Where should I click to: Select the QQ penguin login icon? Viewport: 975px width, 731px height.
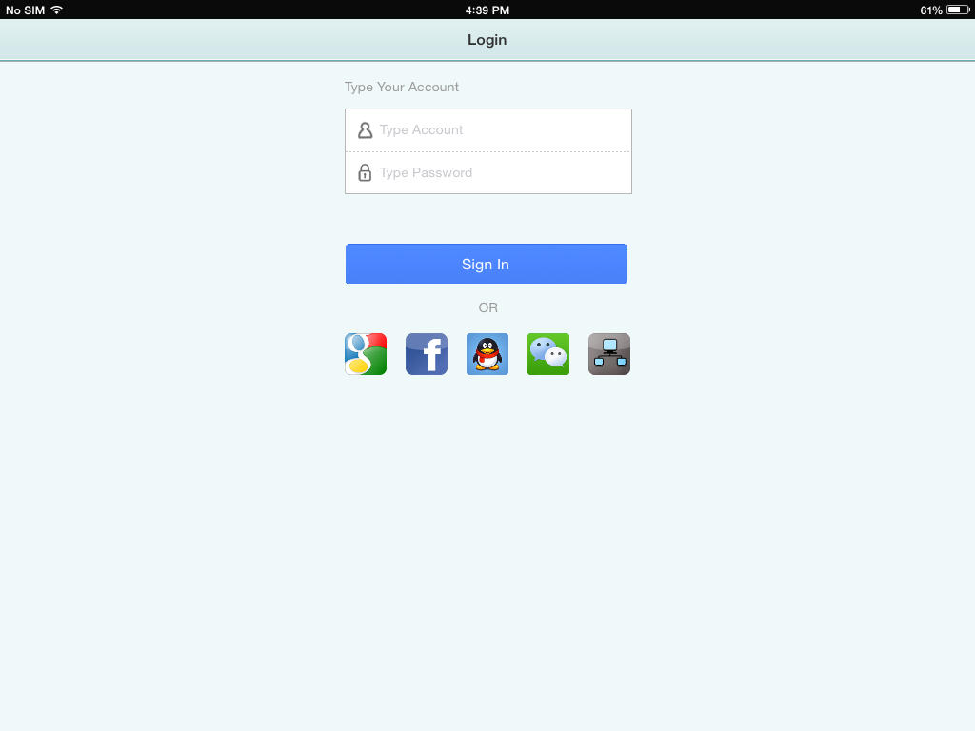coord(487,354)
